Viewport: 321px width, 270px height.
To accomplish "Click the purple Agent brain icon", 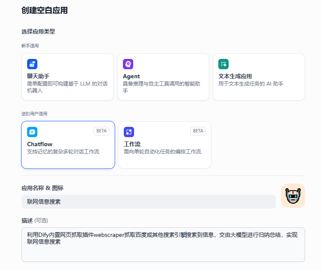I will 128,64.
